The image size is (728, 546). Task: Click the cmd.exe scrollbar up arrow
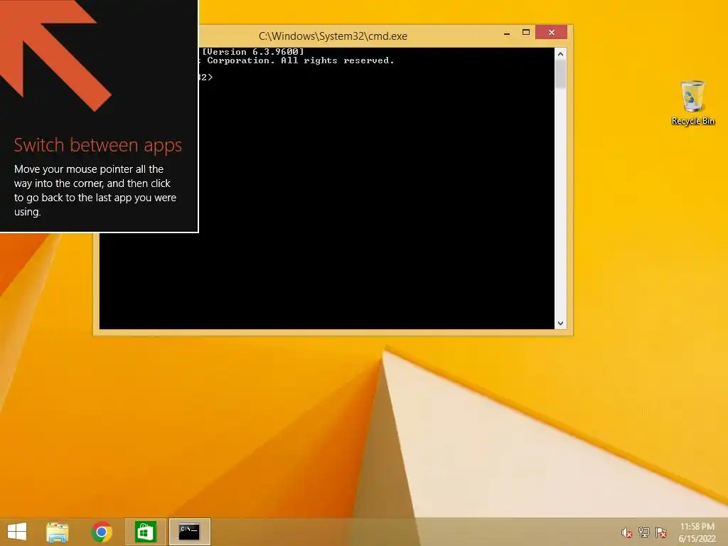tap(560, 54)
